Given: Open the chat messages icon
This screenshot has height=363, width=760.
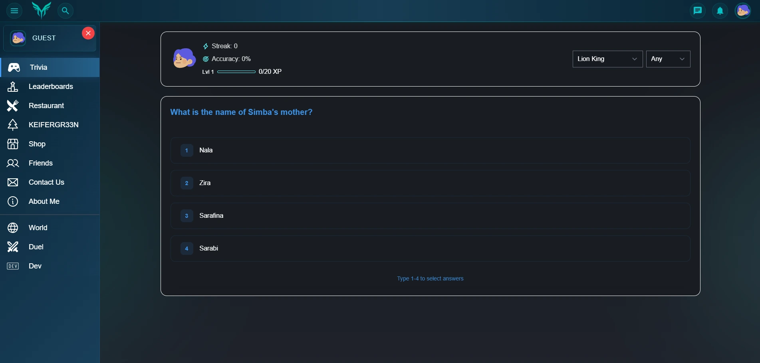Looking at the screenshot, I should pos(698,11).
